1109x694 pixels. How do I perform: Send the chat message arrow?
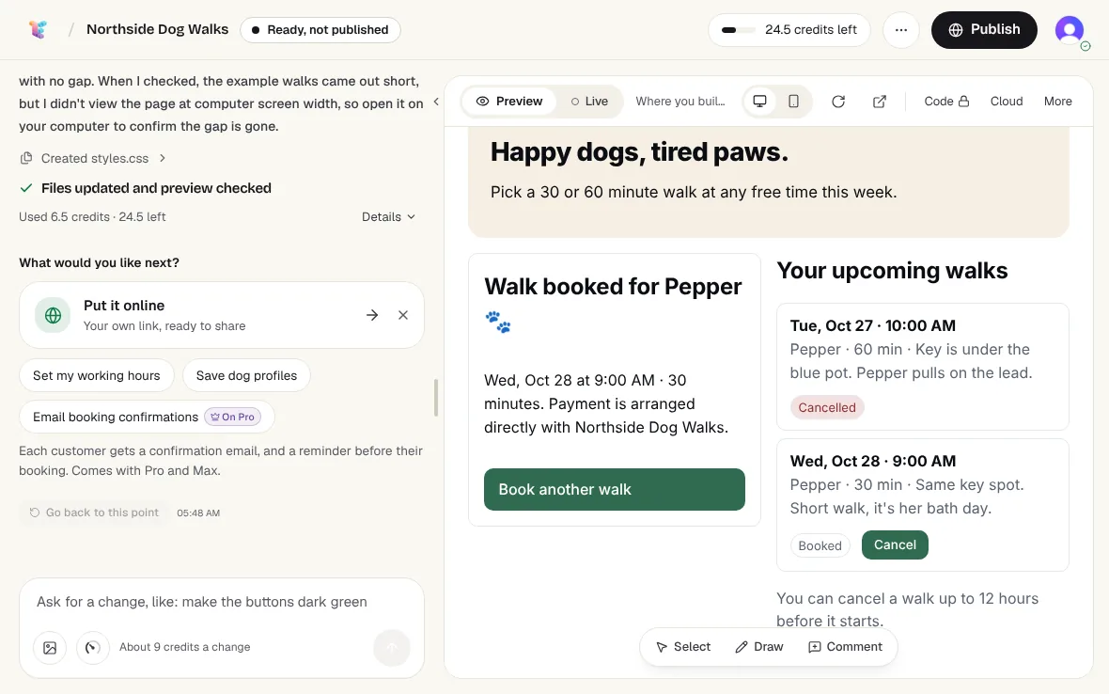(x=392, y=647)
